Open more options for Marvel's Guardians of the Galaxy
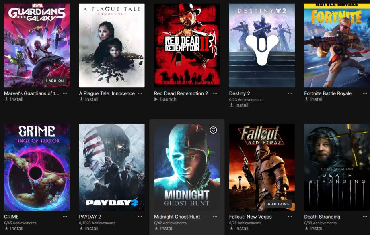 pos(65,93)
